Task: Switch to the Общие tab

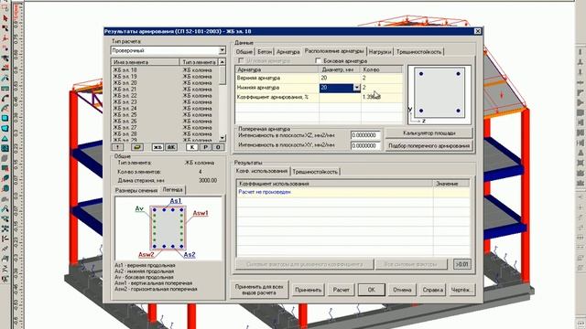Action: [244, 52]
